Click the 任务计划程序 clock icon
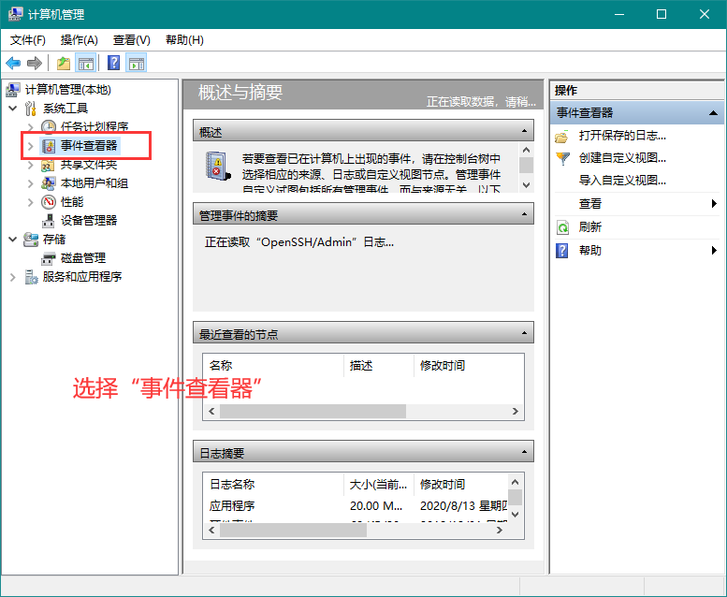The image size is (727, 597). coord(49,126)
